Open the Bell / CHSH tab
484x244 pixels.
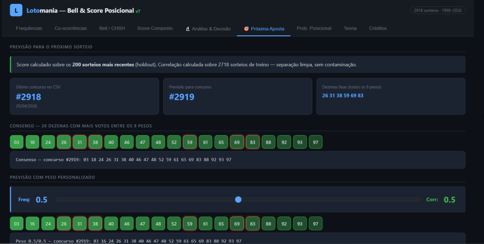click(112, 29)
